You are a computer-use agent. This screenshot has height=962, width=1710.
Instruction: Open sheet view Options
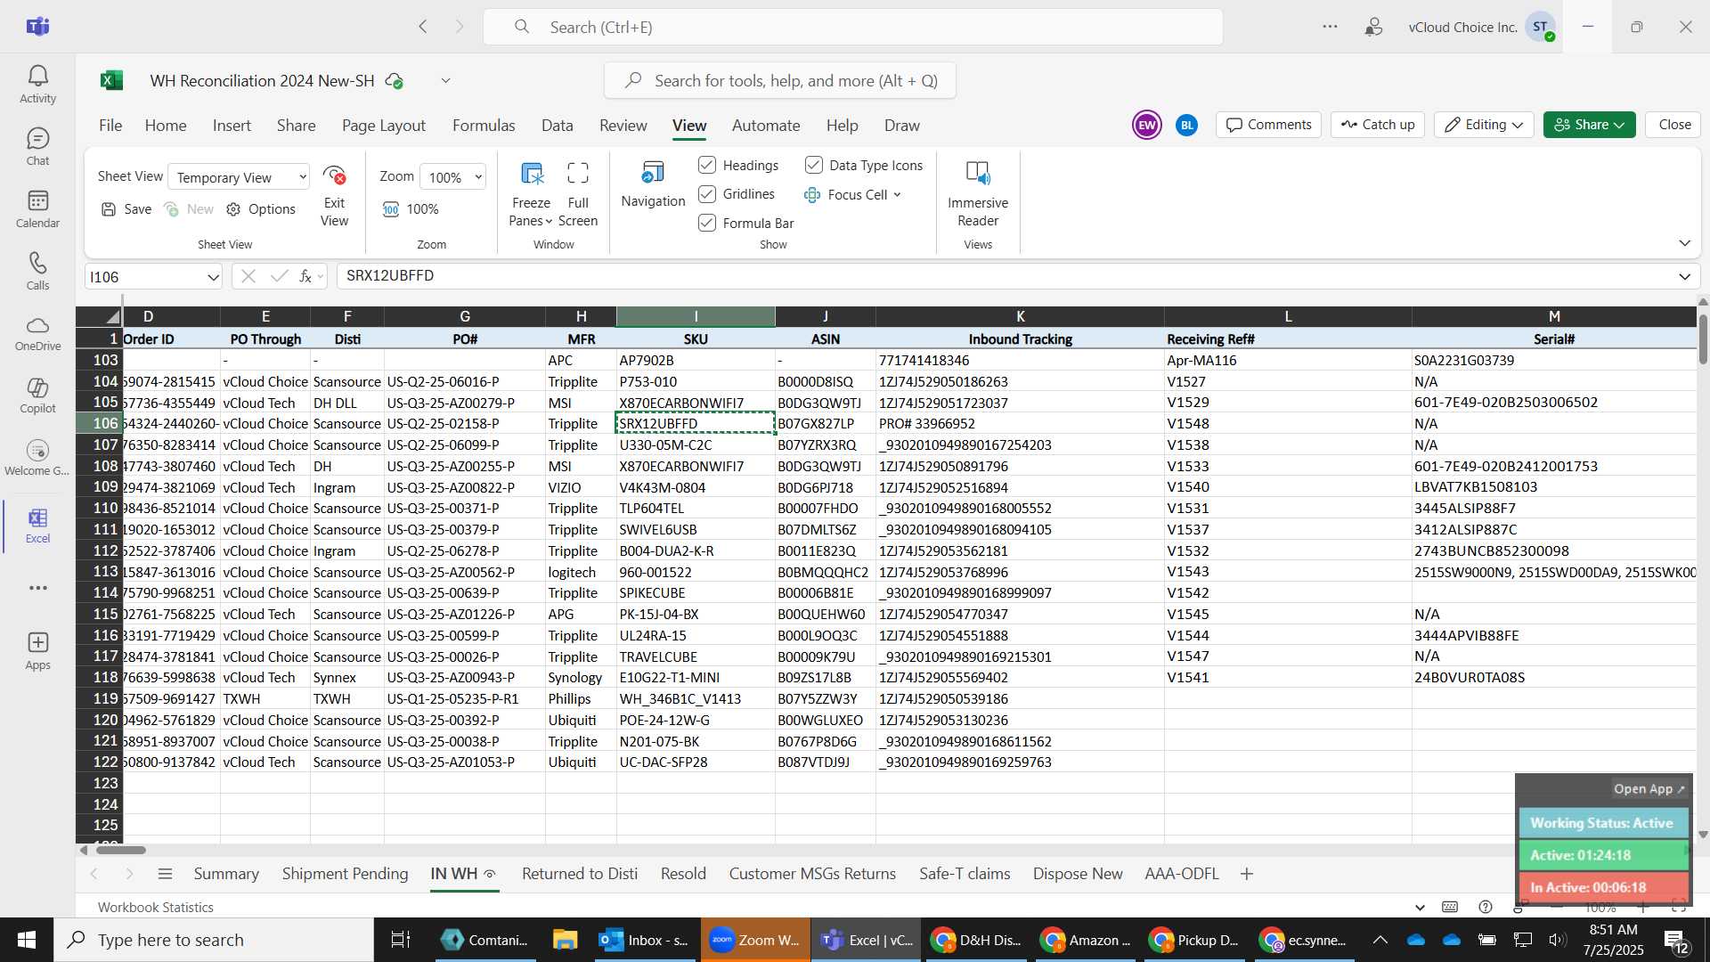261,209
